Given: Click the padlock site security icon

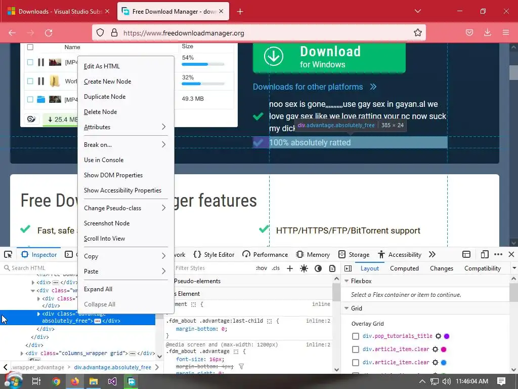Looking at the screenshot, I should [114, 33].
